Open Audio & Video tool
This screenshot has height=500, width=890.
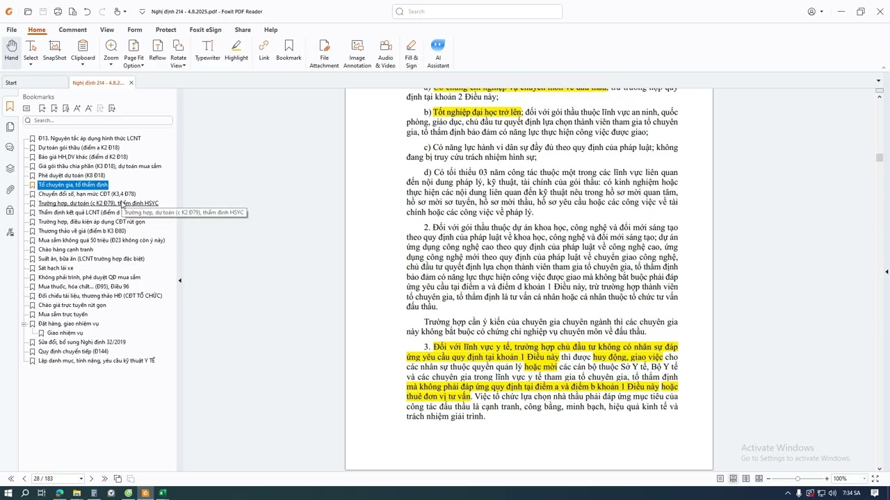pos(385,54)
